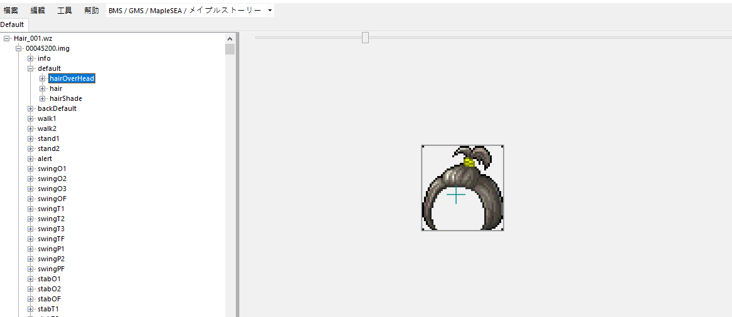Select the stabOF tree item
The height and width of the screenshot is (317, 732).
point(49,299)
